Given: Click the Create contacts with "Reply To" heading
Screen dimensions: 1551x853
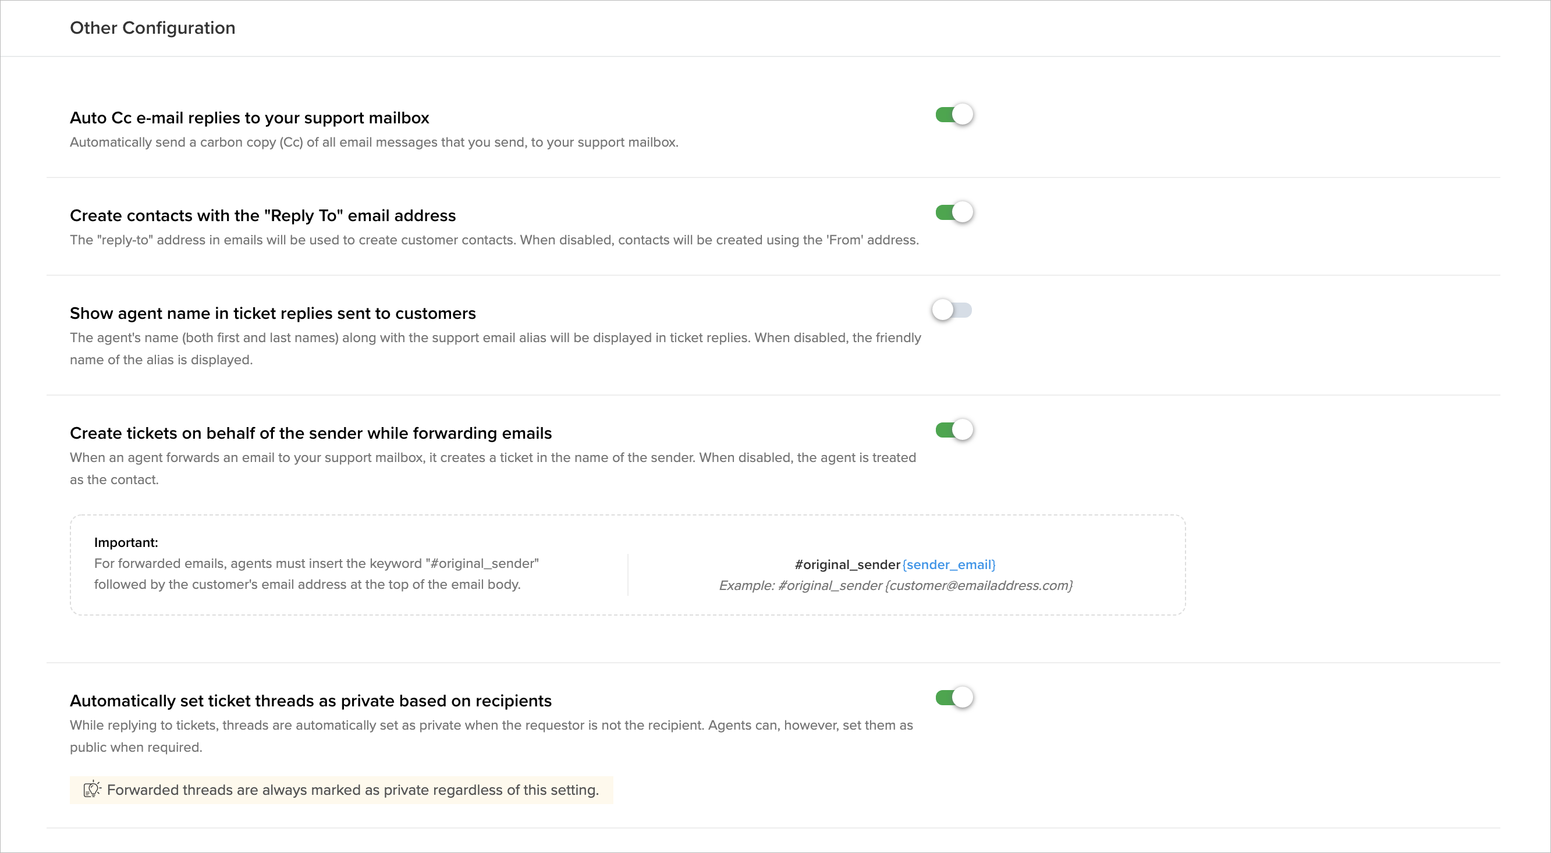Looking at the screenshot, I should (262, 215).
